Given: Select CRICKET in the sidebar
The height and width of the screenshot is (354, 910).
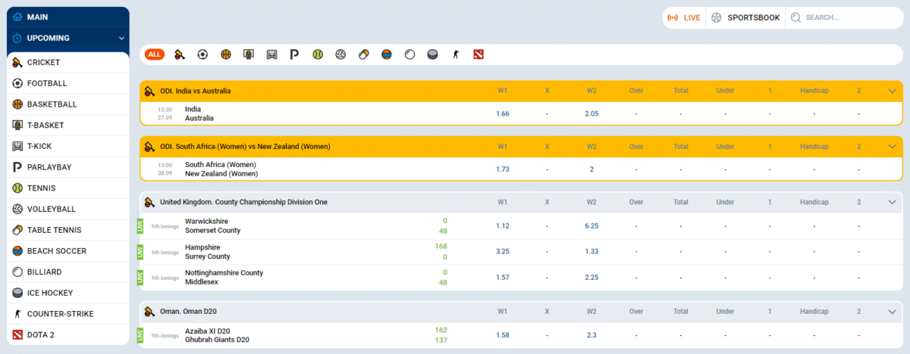Looking at the screenshot, I should pyautogui.click(x=68, y=63).
